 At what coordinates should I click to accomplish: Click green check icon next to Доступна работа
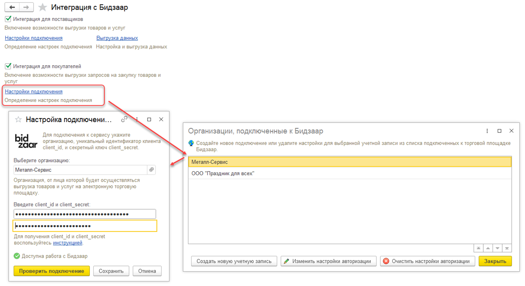click(x=17, y=256)
